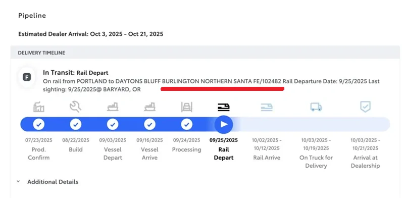The height and width of the screenshot is (202, 404).
Task: Click the Prod. Confirm checkmark circle
Action: [39, 124]
